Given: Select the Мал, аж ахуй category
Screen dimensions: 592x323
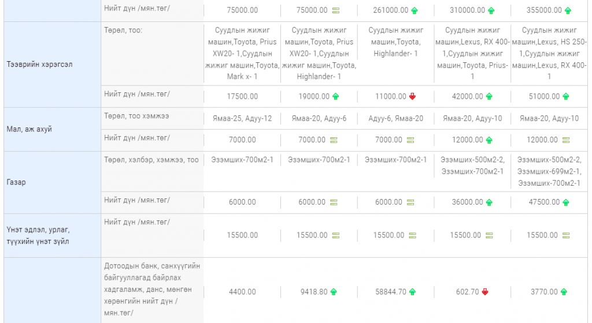Looking at the screenshot, I should (51, 129).
